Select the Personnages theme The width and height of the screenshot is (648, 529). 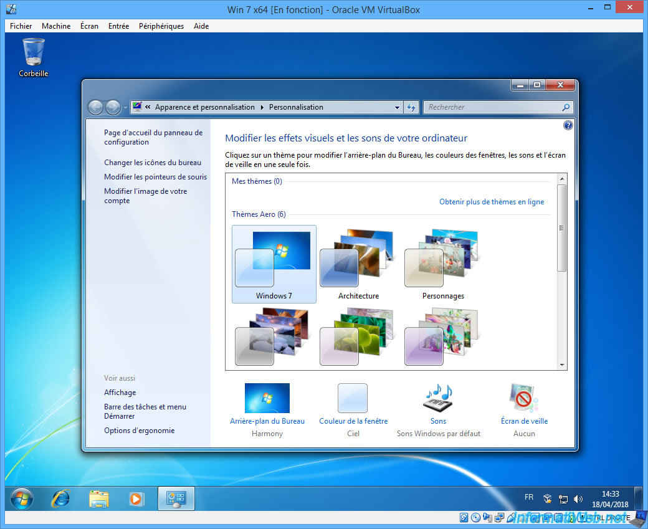coord(443,264)
